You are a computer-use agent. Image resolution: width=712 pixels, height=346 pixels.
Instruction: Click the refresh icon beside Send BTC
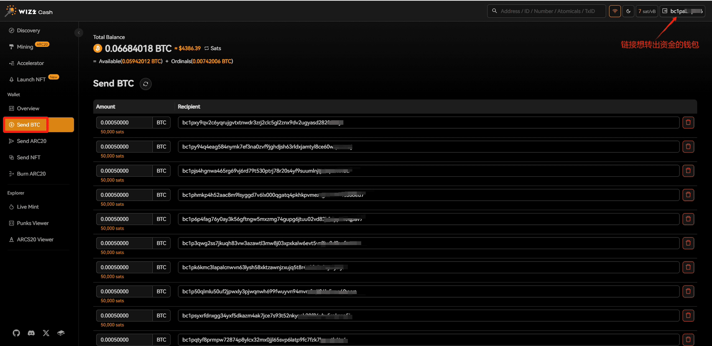click(x=145, y=84)
